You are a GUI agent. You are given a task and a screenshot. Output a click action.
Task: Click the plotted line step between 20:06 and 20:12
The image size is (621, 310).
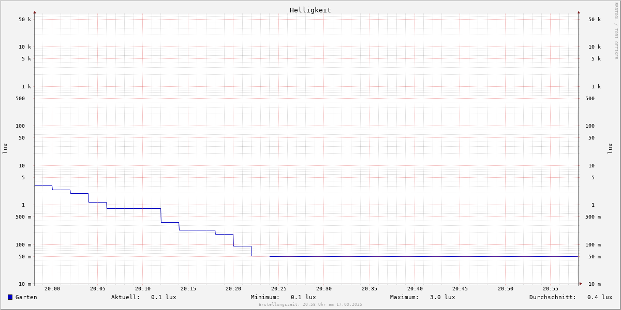pos(134,208)
